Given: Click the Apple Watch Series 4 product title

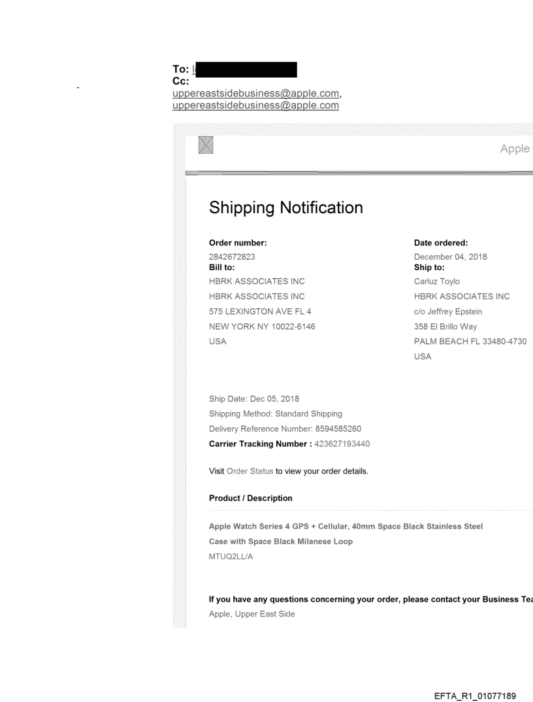Looking at the screenshot, I should coord(346,527).
